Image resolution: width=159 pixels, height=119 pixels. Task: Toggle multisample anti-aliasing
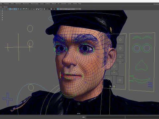[28, 9]
